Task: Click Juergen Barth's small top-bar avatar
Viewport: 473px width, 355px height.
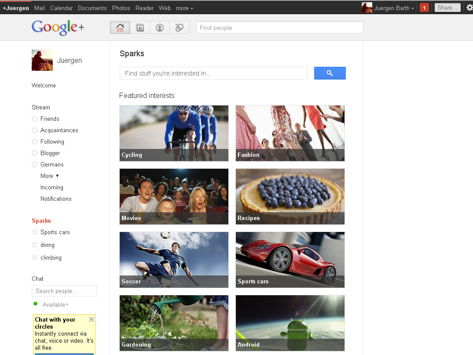Action: [367, 8]
